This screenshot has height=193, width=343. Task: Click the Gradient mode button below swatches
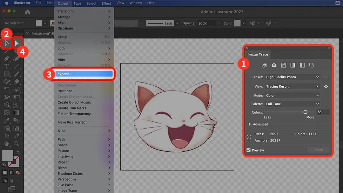coord(11,173)
